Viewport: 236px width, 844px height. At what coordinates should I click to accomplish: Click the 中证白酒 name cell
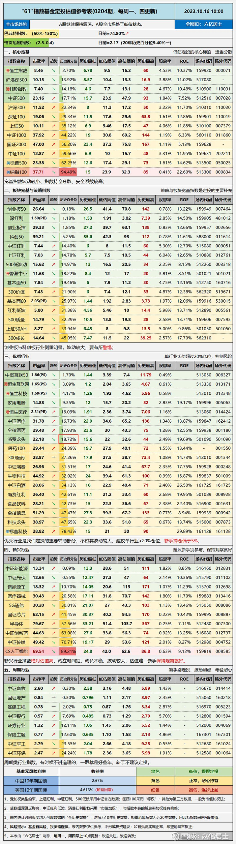[17, 485]
